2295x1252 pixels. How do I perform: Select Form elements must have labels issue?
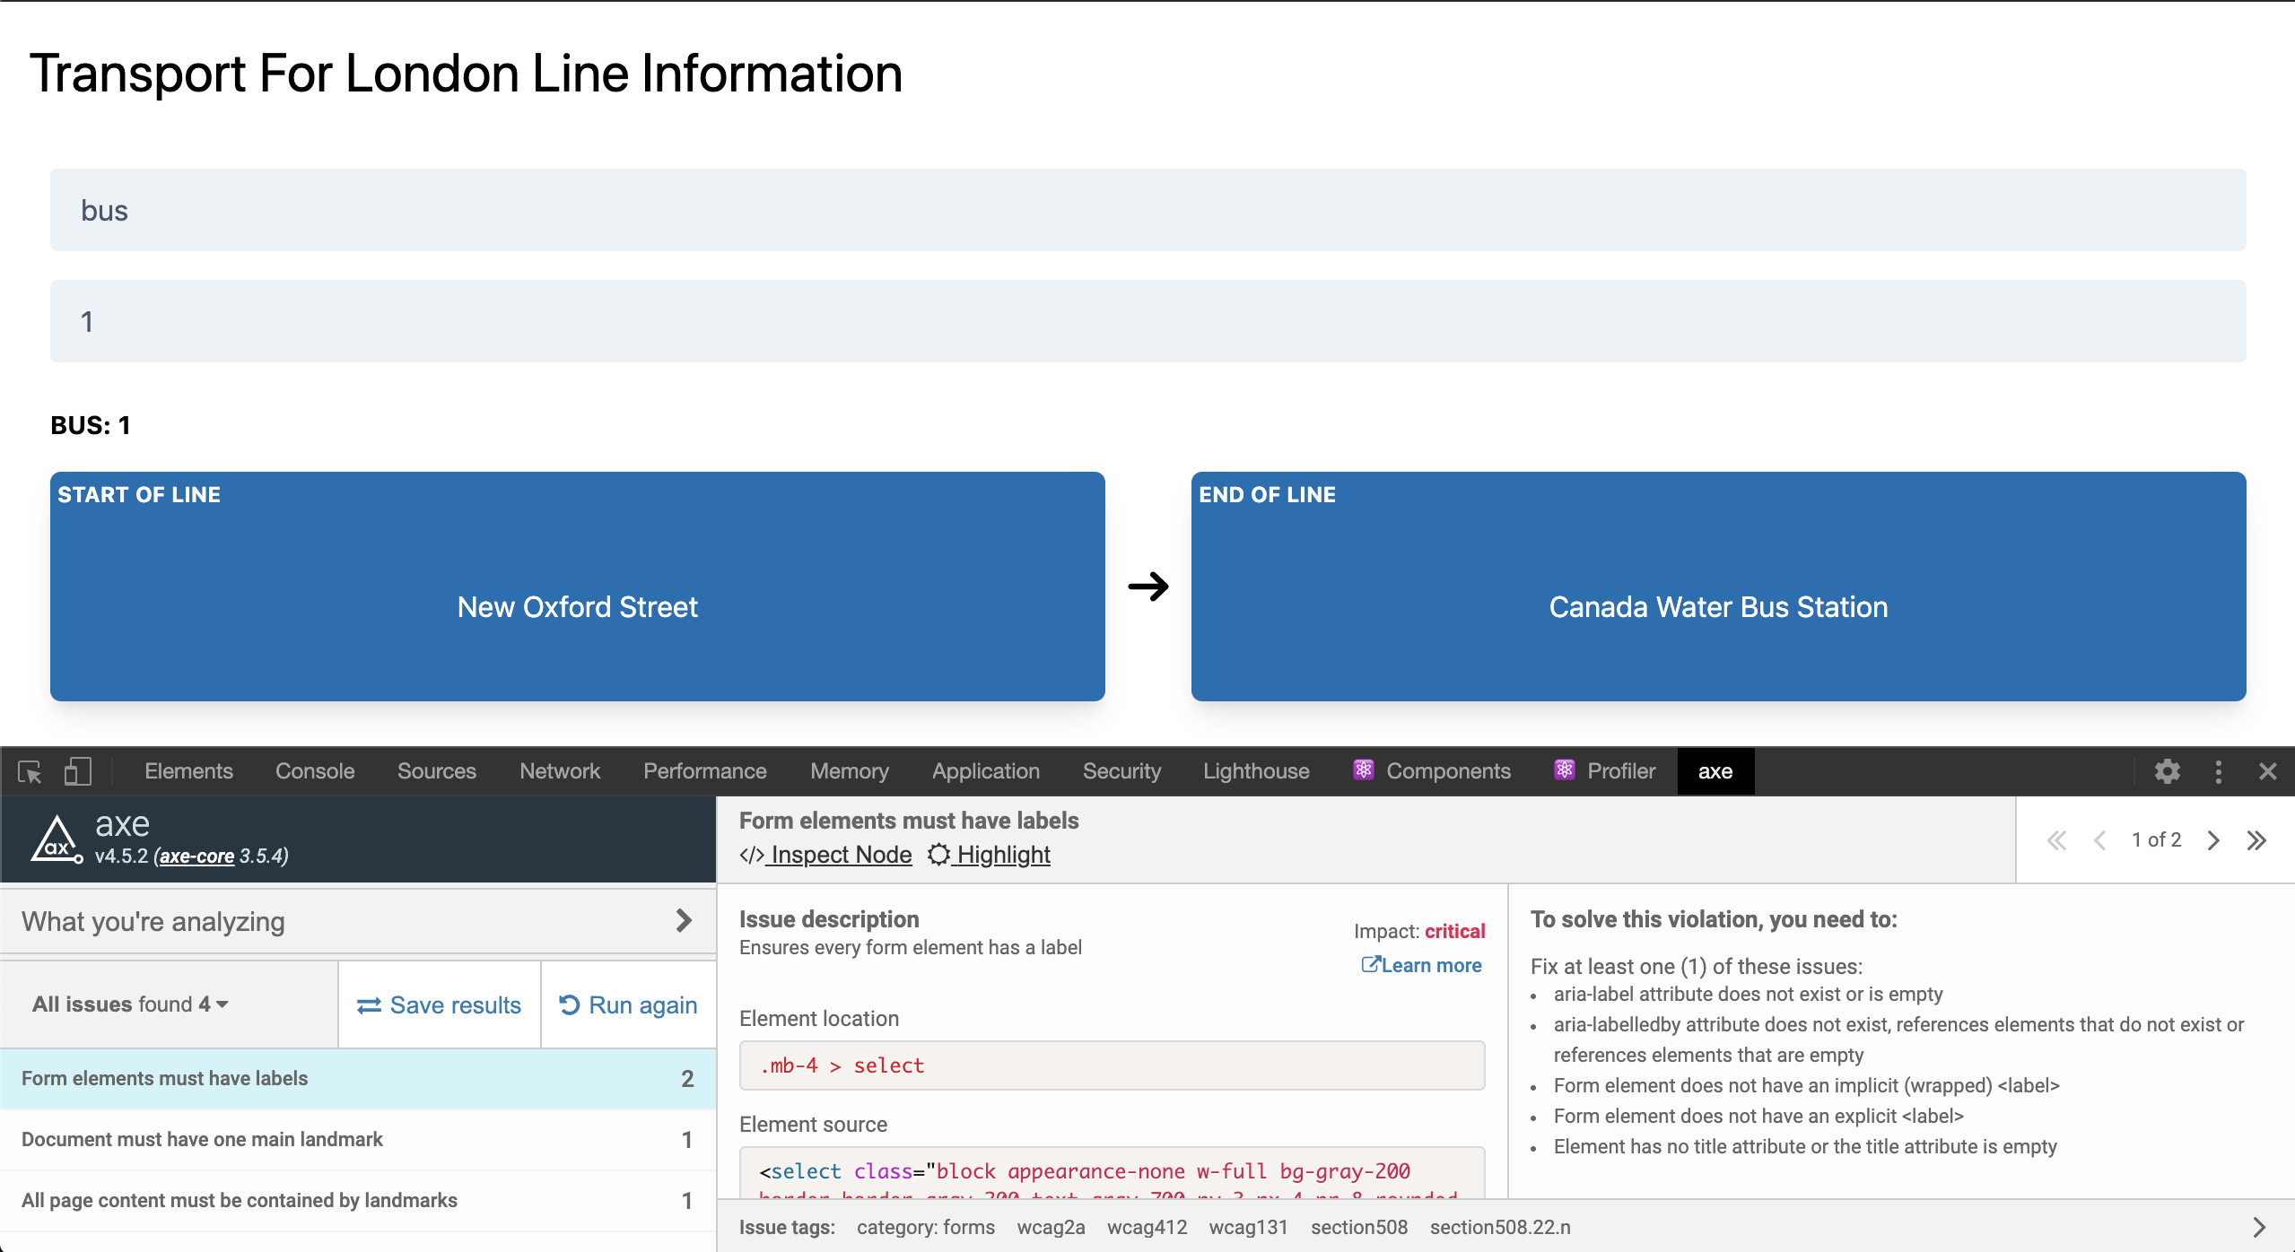point(358,1078)
